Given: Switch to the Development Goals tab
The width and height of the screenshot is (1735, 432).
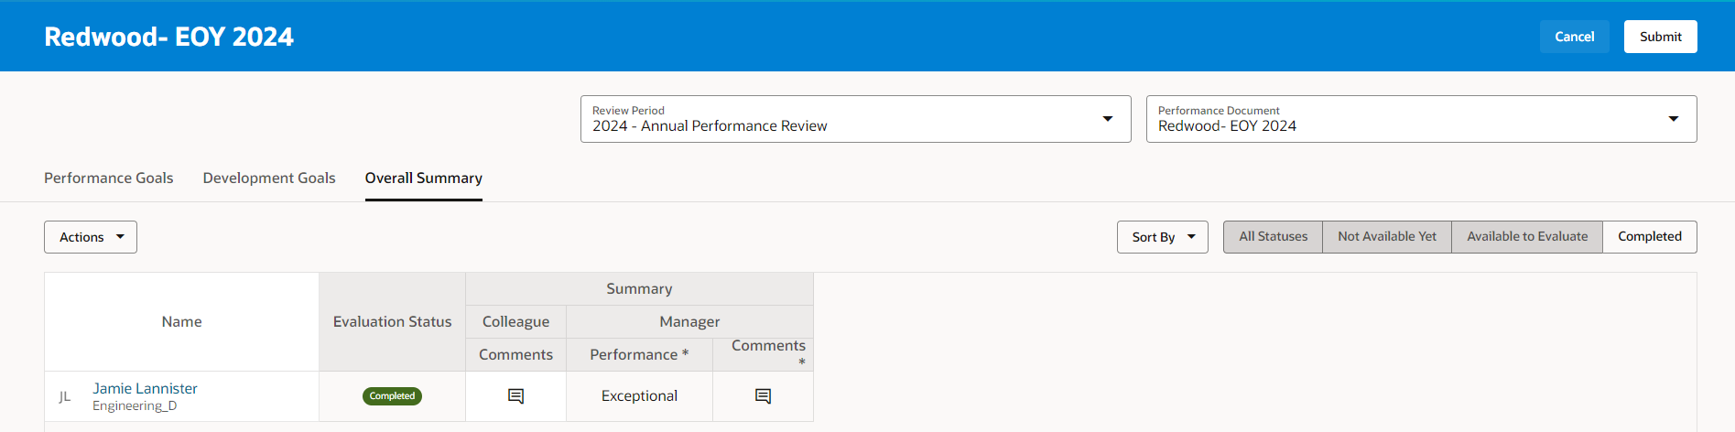Looking at the screenshot, I should 269,178.
